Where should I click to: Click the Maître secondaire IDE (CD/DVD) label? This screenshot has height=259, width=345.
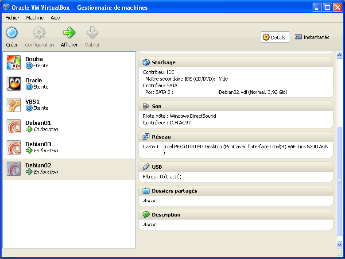(x=180, y=79)
